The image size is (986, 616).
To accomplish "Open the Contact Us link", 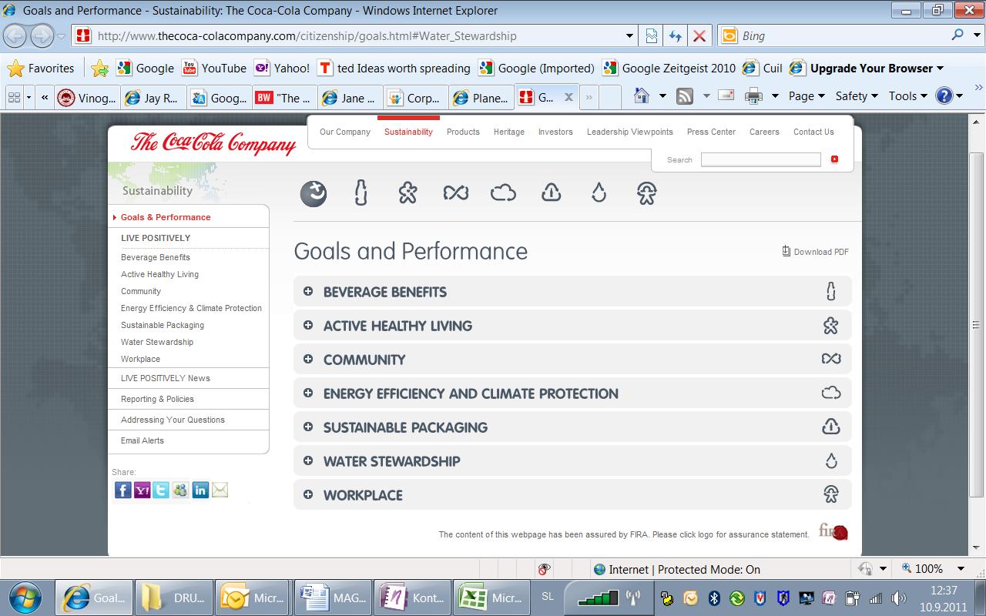I will point(813,132).
